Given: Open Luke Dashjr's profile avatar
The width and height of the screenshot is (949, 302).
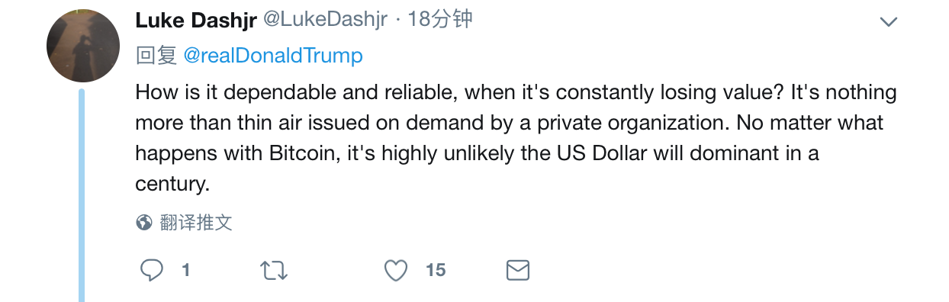Looking at the screenshot, I should (x=83, y=47).
